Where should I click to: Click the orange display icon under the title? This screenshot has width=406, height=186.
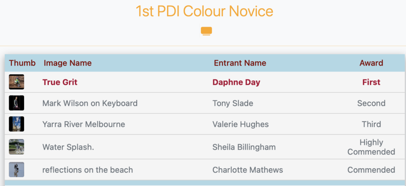pyautogui.click(x=206, y=31)
